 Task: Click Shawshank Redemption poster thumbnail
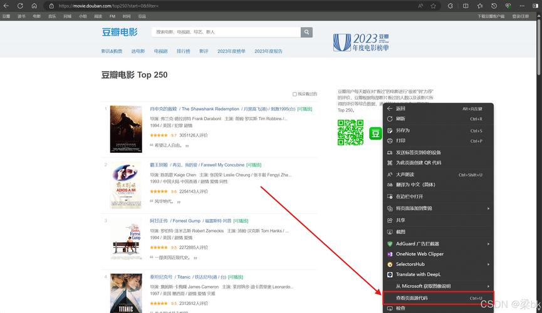pos(126,129)
